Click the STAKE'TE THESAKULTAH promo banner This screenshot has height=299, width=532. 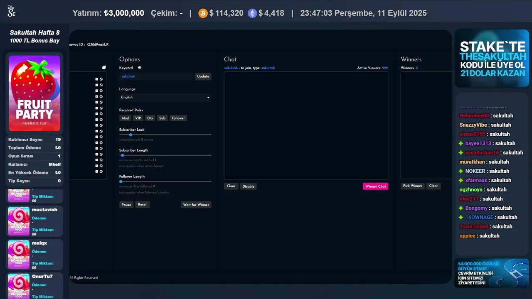(x=493, y=58)
